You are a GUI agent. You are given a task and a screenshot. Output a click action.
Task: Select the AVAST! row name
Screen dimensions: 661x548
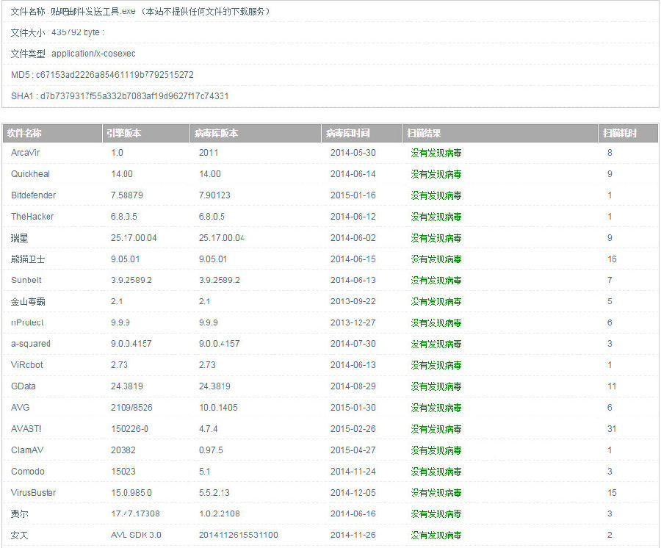pos(26,429)
